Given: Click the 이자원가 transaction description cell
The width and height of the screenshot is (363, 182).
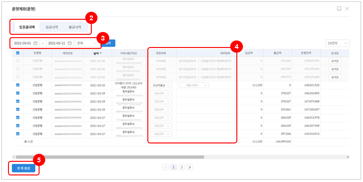Looking at the screenshot, I should (129, 85).
